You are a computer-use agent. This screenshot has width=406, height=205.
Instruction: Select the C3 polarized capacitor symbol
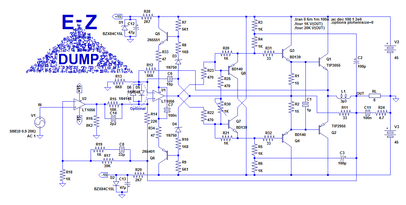342,158
